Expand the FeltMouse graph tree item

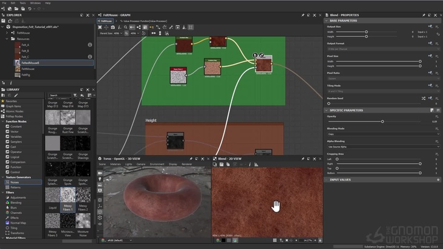[5, 33]
